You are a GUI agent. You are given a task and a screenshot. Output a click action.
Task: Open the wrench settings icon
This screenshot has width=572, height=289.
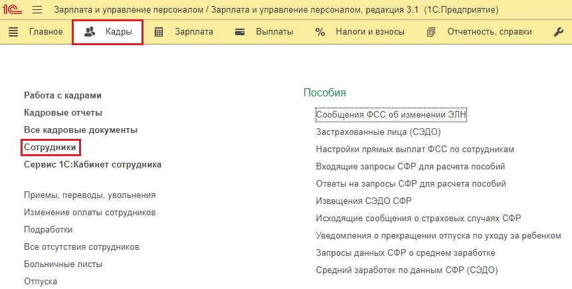point(559,32)
